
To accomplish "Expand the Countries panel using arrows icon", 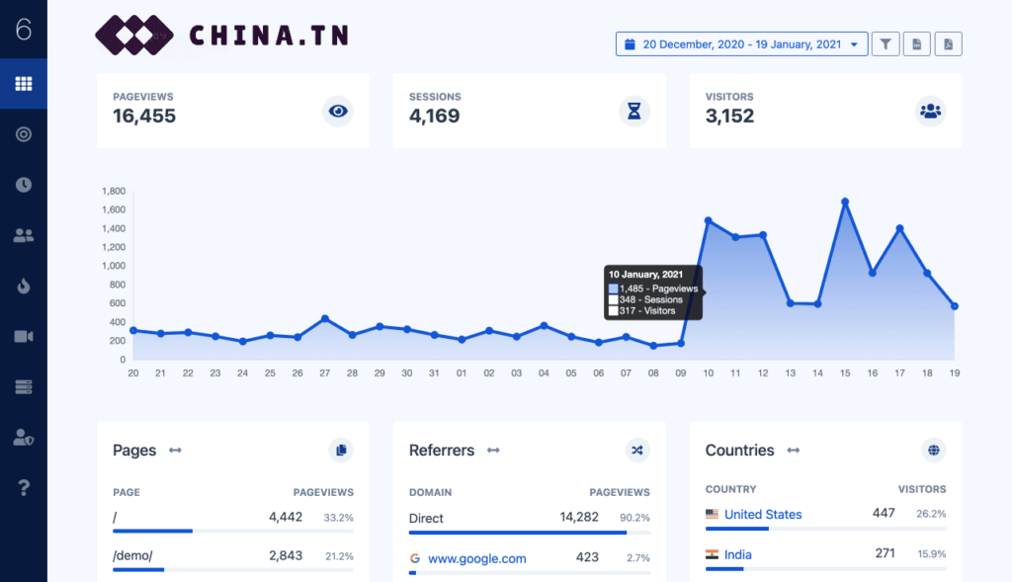I will coord(793,451).
